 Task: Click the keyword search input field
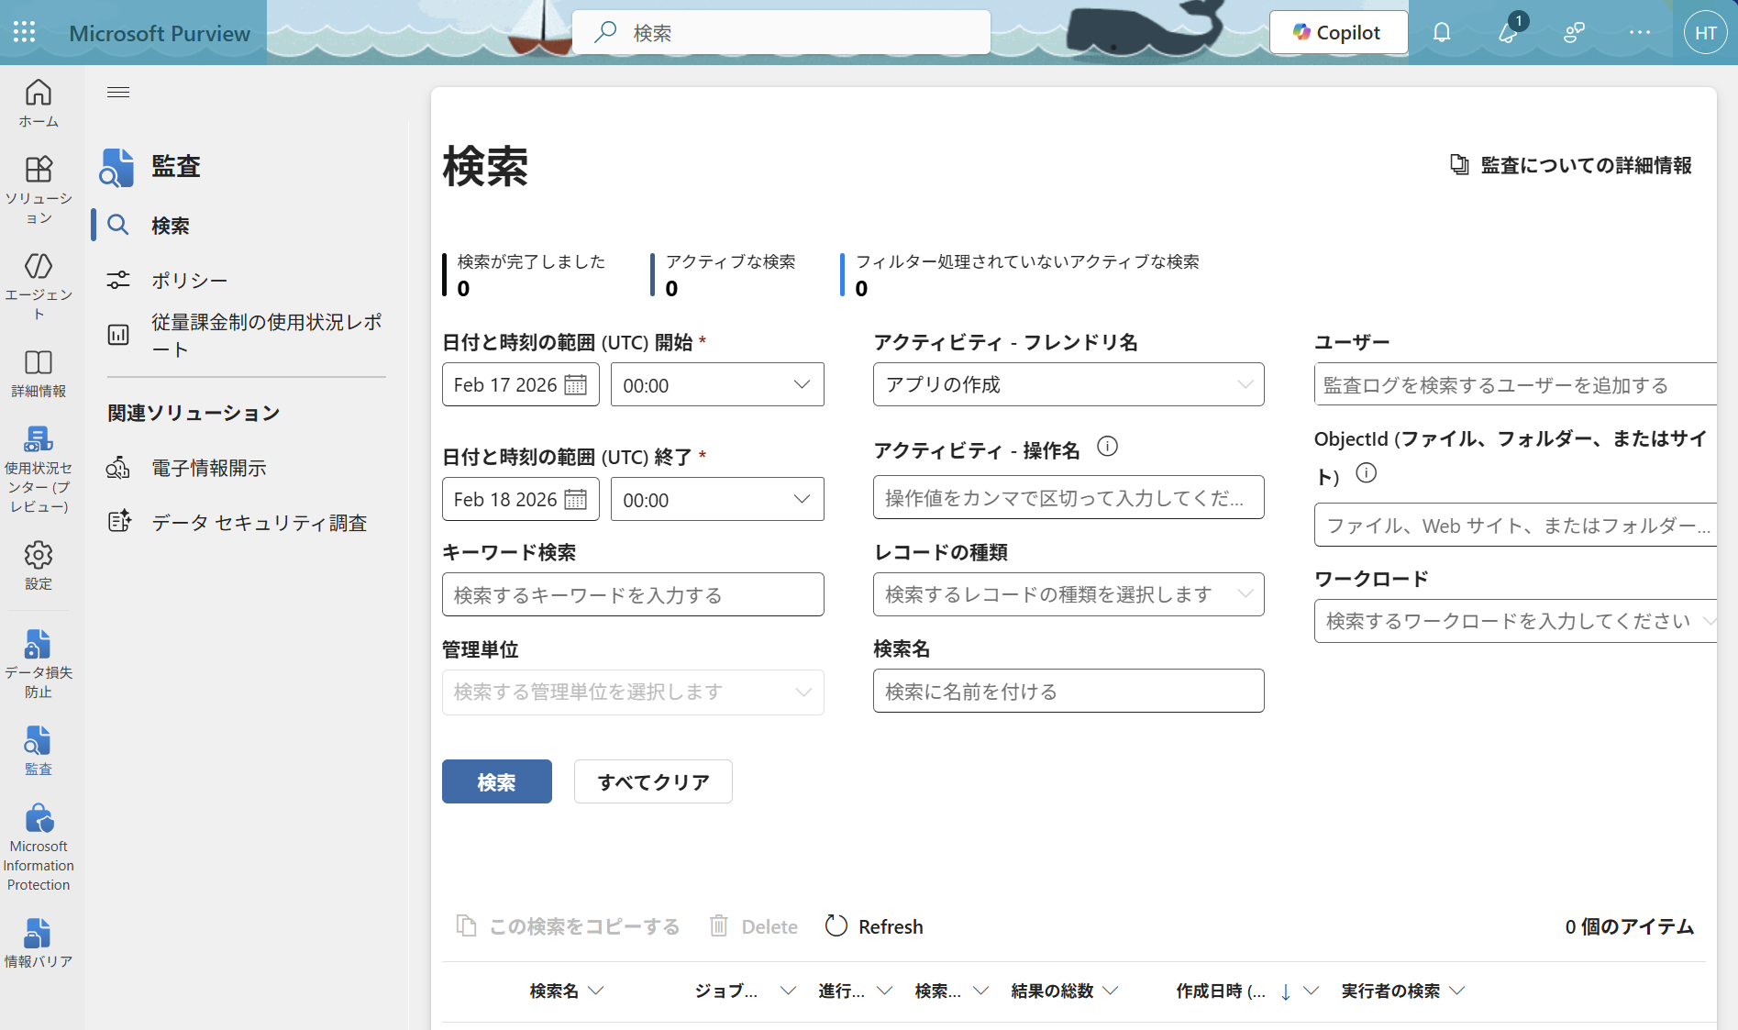pyautogui.click(x=632, y=595)
